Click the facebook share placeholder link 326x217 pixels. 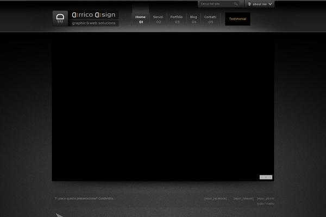coord(216,199)
